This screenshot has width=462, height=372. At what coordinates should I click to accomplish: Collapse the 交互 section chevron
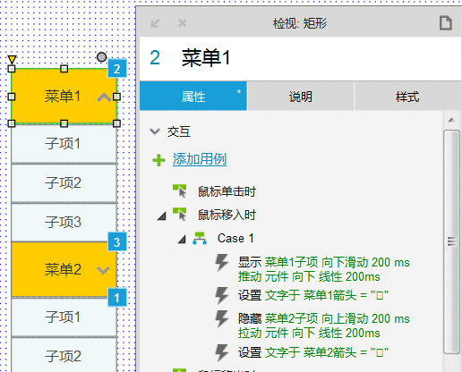click(155, 131)
